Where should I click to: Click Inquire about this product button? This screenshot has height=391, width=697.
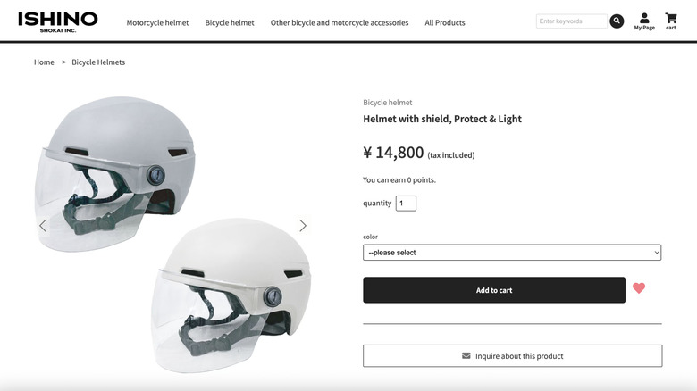click(513, 356)
